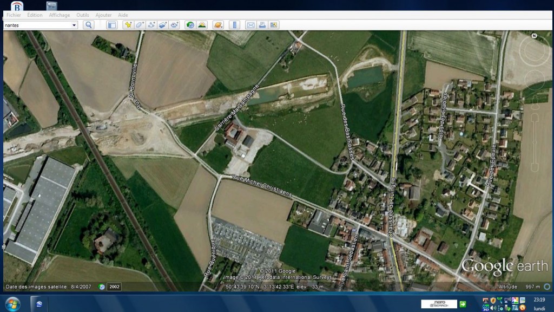Click the search field containing nantes

[37, 25]
